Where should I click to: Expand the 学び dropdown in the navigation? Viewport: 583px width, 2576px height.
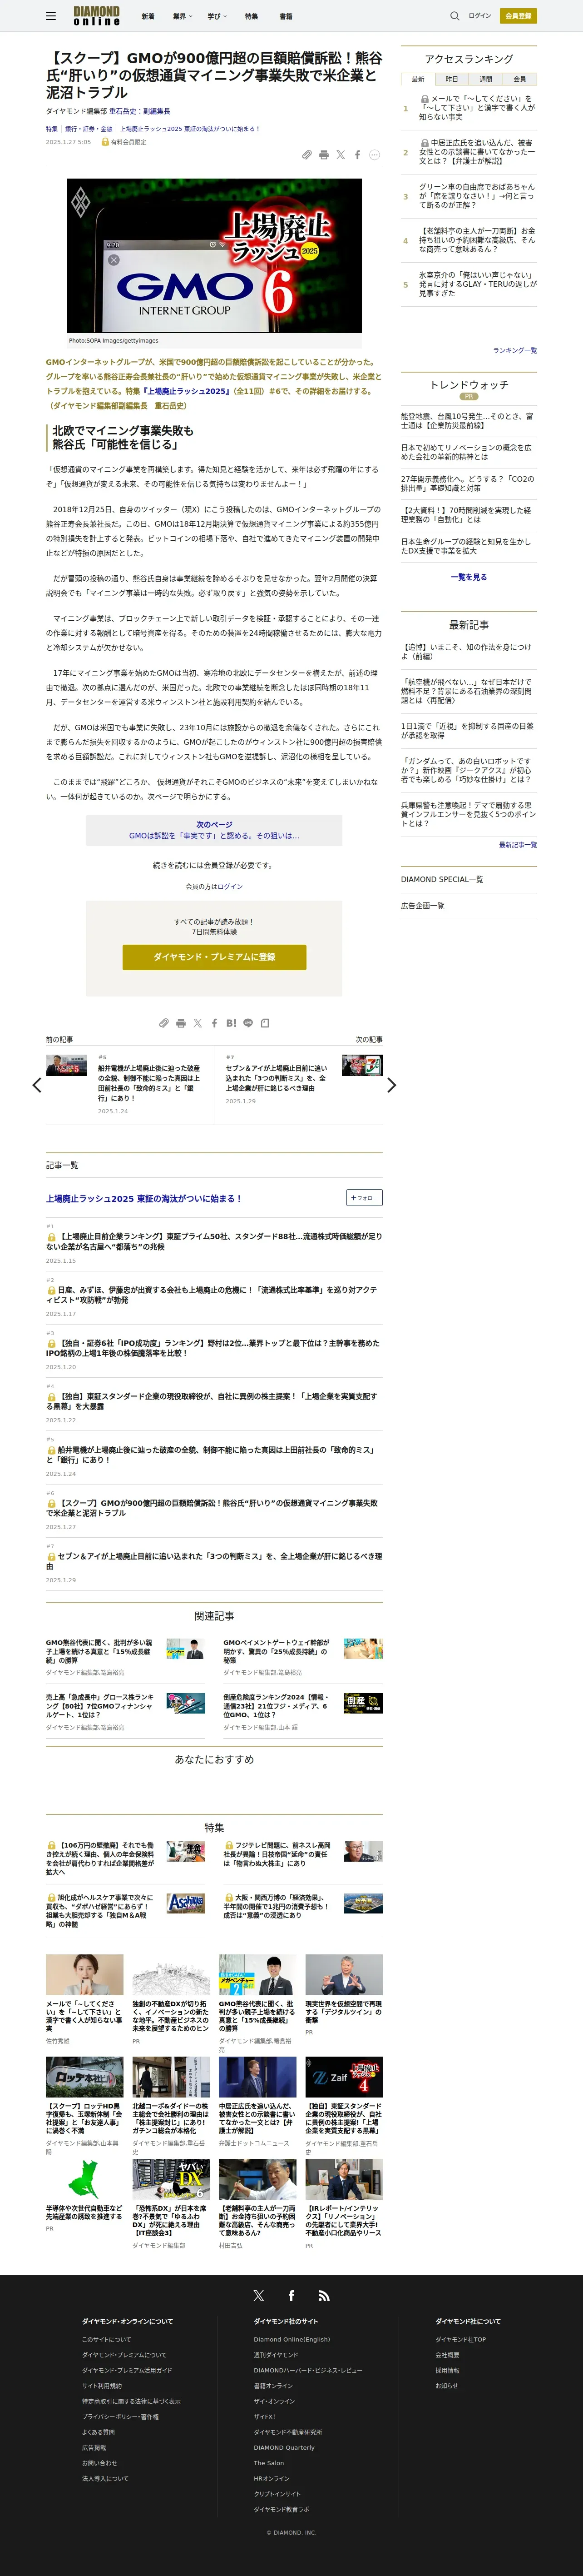tap(217, 16)
